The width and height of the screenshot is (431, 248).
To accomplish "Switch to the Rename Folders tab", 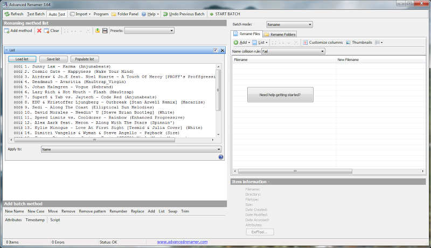I will click(x=280, y=35).
